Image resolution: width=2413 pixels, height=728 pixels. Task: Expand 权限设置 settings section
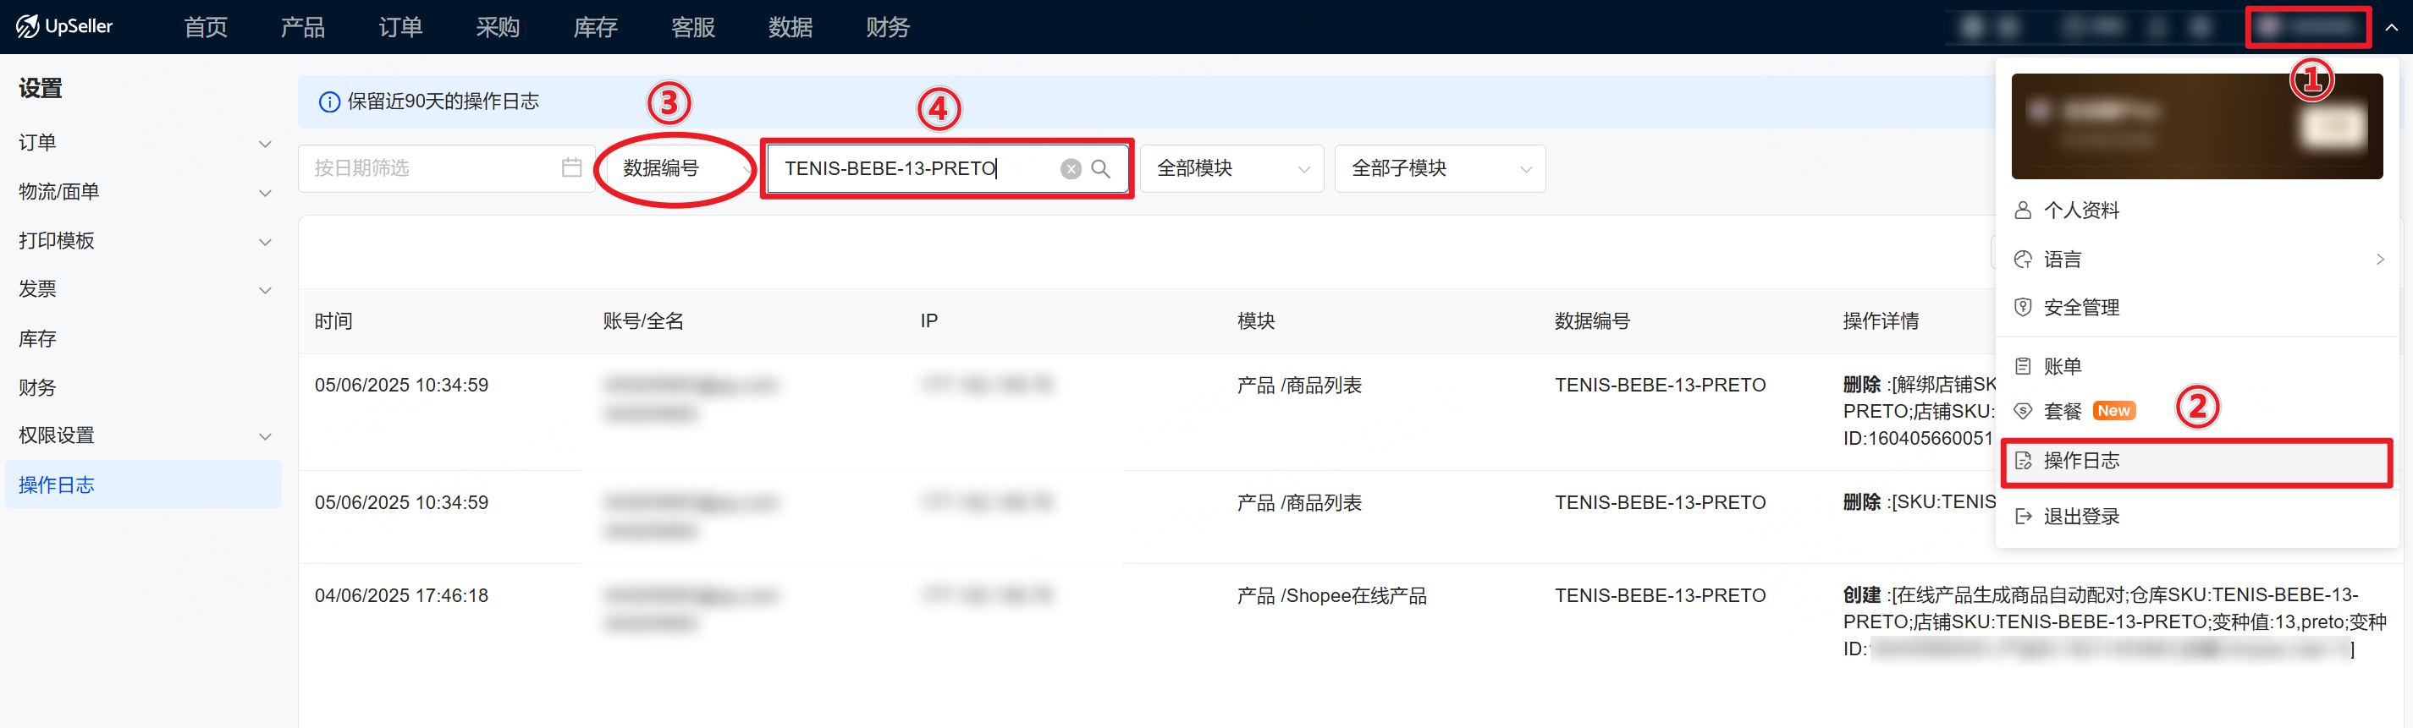tap(143, 435)
